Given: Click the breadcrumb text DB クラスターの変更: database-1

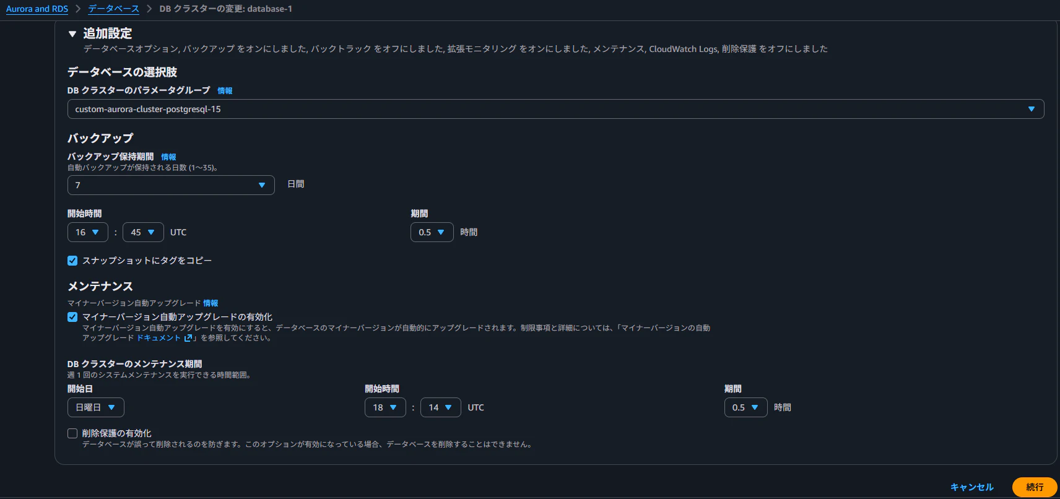Looking at the screenshot, I should point(226,9).
